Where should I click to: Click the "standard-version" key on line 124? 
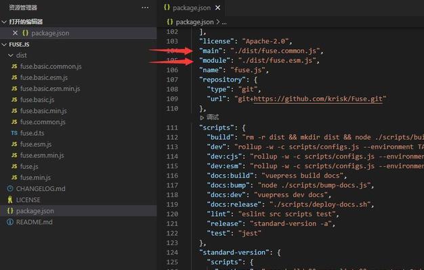pos(234,252)
